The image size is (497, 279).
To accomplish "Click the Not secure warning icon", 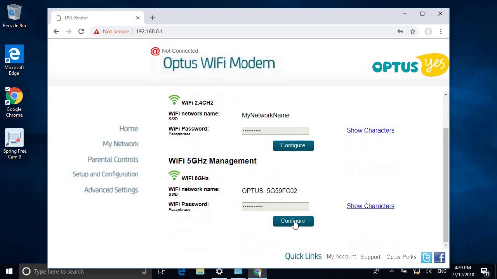I will pos(97,31).
